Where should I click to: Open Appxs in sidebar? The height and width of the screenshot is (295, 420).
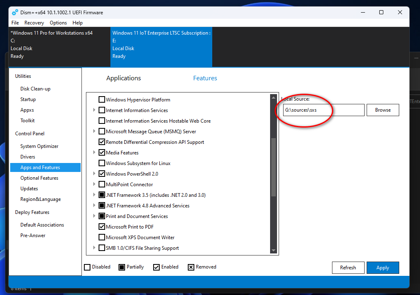[x=27, y=110]
